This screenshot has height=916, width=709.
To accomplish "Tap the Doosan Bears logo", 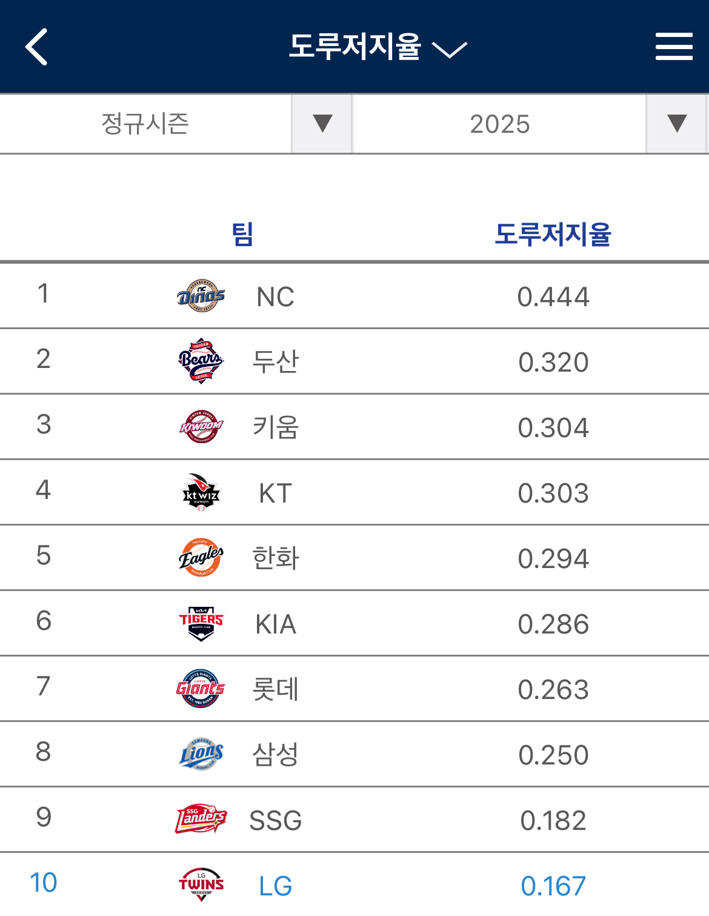I will tap(201, 361).
